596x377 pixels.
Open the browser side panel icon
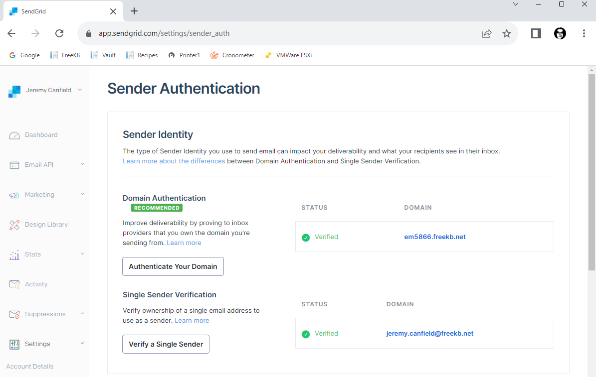tap(536, 33)
